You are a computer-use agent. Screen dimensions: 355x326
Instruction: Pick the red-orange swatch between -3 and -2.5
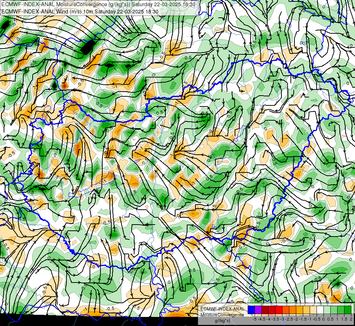(x=286, y=310)
